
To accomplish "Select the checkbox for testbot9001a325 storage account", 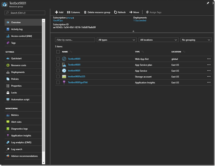I will click(x=58, y=76).
